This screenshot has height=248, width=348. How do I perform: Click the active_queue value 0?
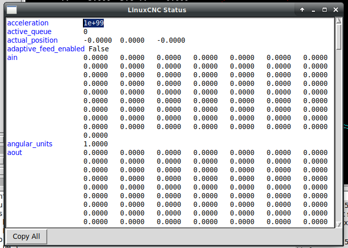tap(85, 32)
